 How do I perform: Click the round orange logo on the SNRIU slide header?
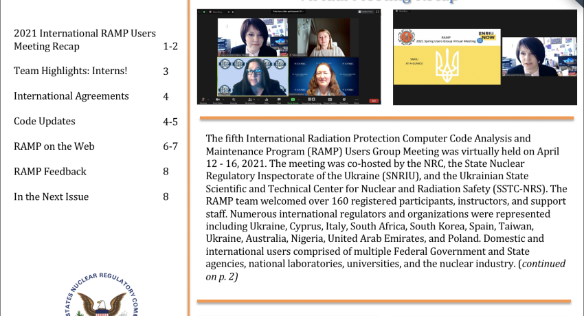(406, 38)
